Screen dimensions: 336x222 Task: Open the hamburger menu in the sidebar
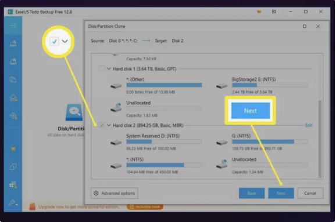[13, 26]
